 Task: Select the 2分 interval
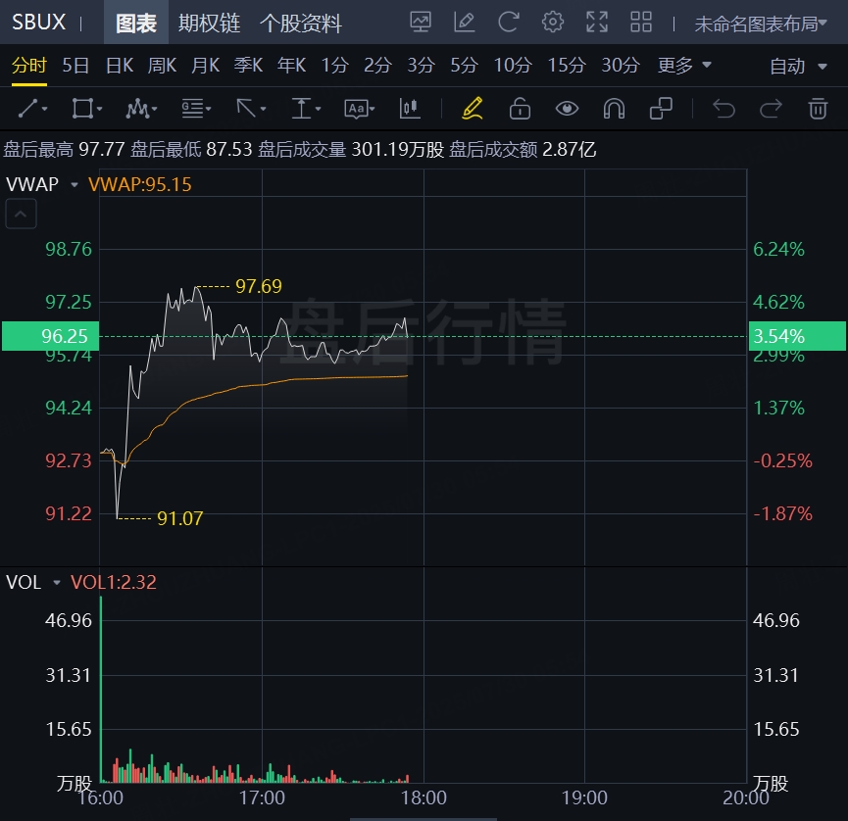[x=377, y=66]
